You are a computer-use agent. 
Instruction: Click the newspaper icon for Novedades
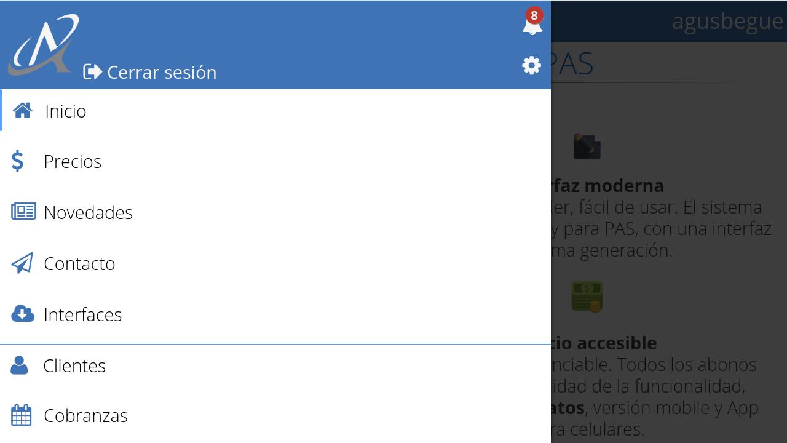coord(23,212)
